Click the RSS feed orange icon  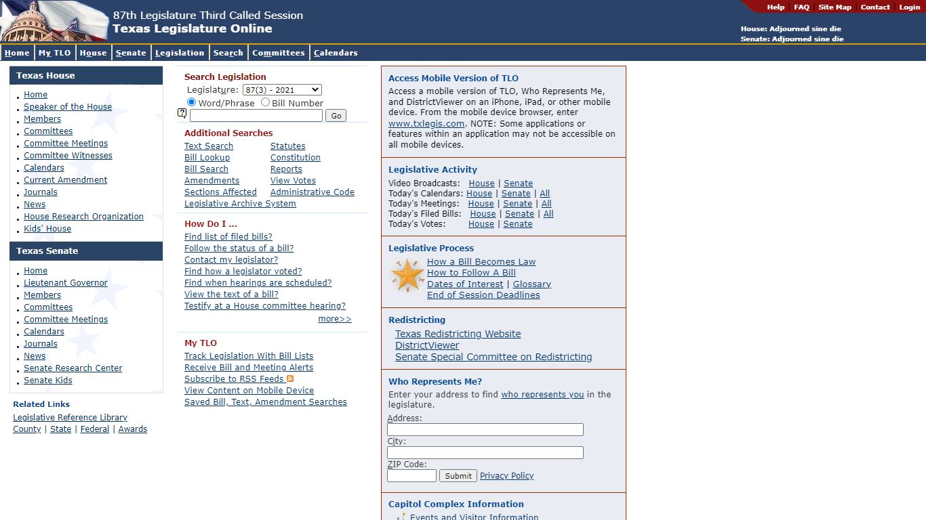(290, 378)
